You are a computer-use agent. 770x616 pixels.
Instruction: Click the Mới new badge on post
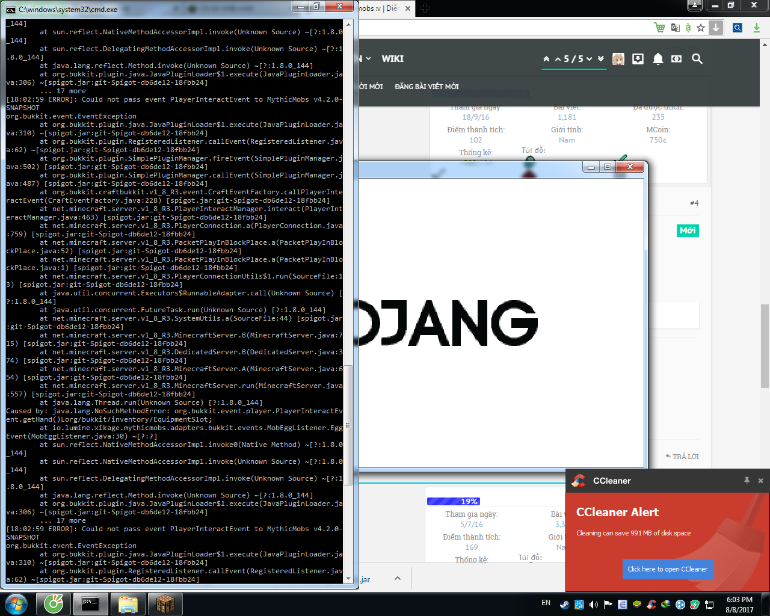coord(688,230)
